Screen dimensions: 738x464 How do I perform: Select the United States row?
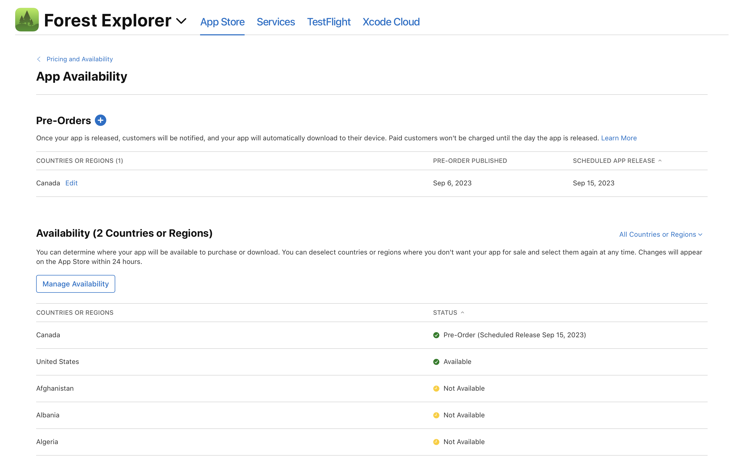click(58, 362)
